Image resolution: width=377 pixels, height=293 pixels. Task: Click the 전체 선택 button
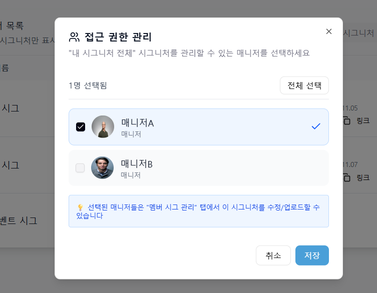(304, 85)
